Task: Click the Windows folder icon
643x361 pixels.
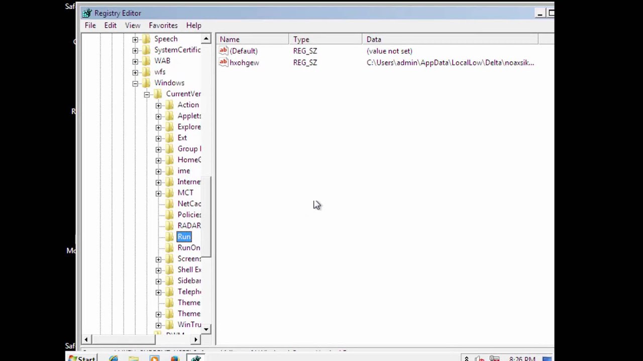Action: pos(146,83)
